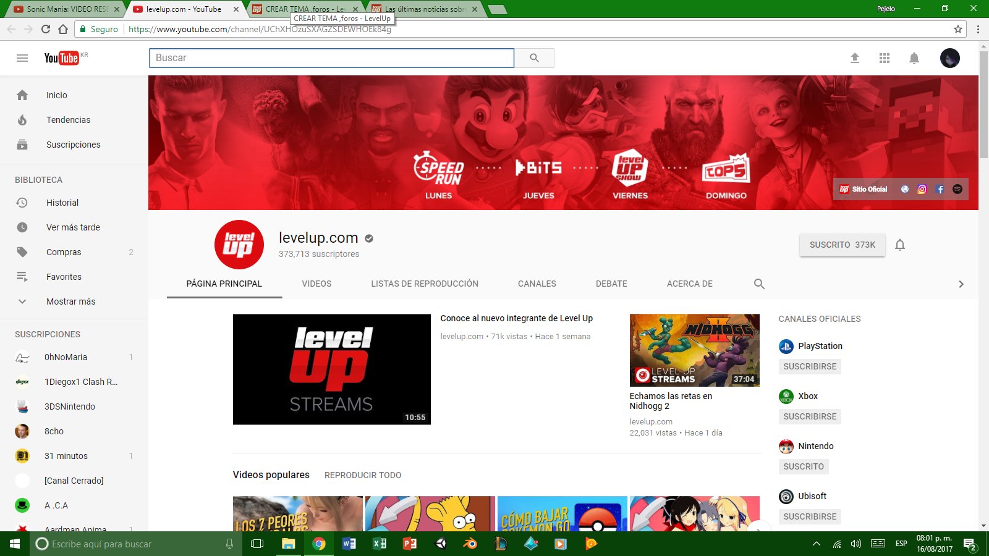Switch to VIDEOS tab
Image resolution: width=989 pixels, height=556 pixels.
[x=316, y=284]
